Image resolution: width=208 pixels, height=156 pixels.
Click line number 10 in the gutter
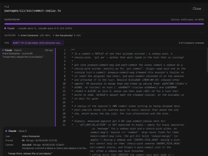coord(64,83)
